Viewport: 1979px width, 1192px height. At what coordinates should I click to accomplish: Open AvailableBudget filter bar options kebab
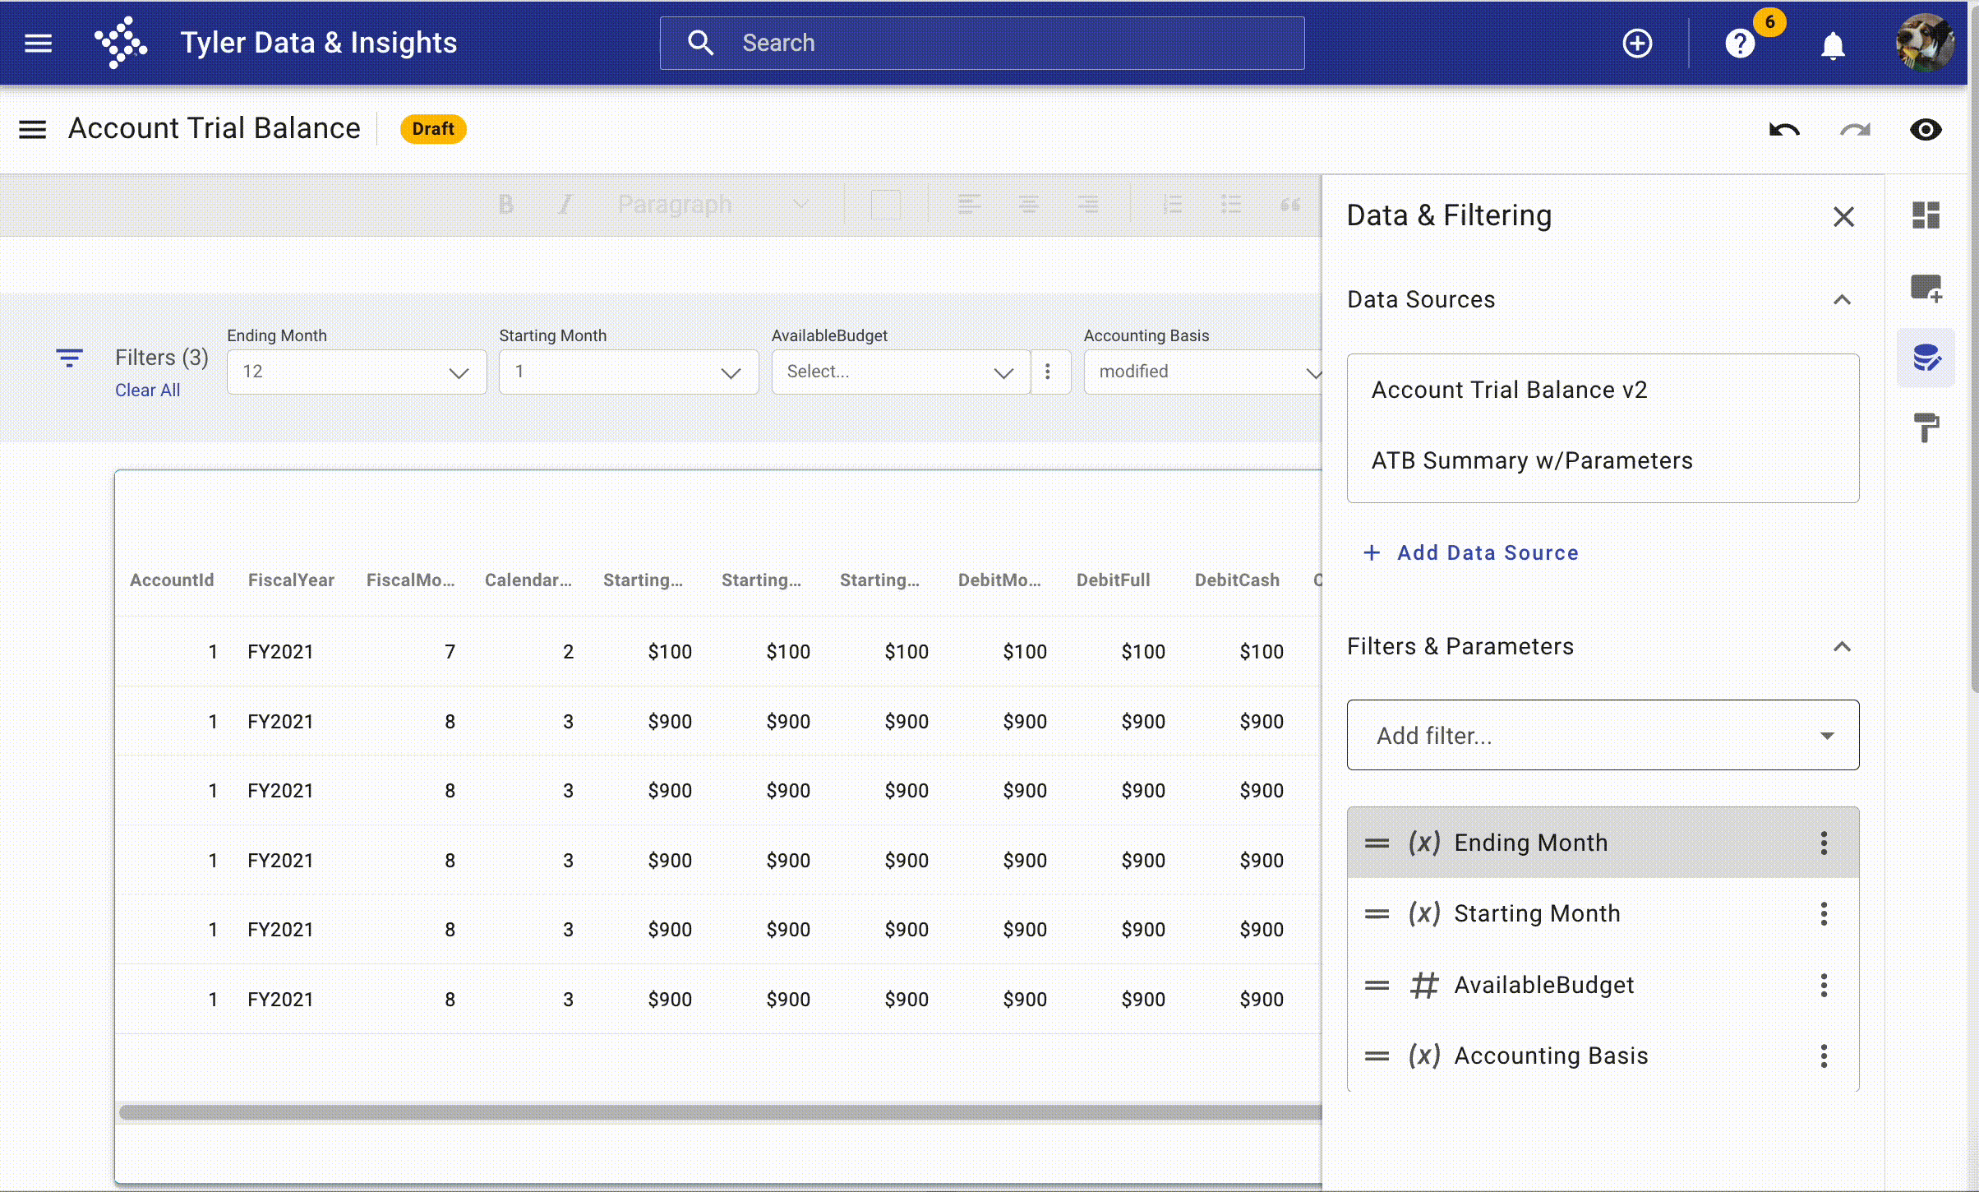(1048, 372)
